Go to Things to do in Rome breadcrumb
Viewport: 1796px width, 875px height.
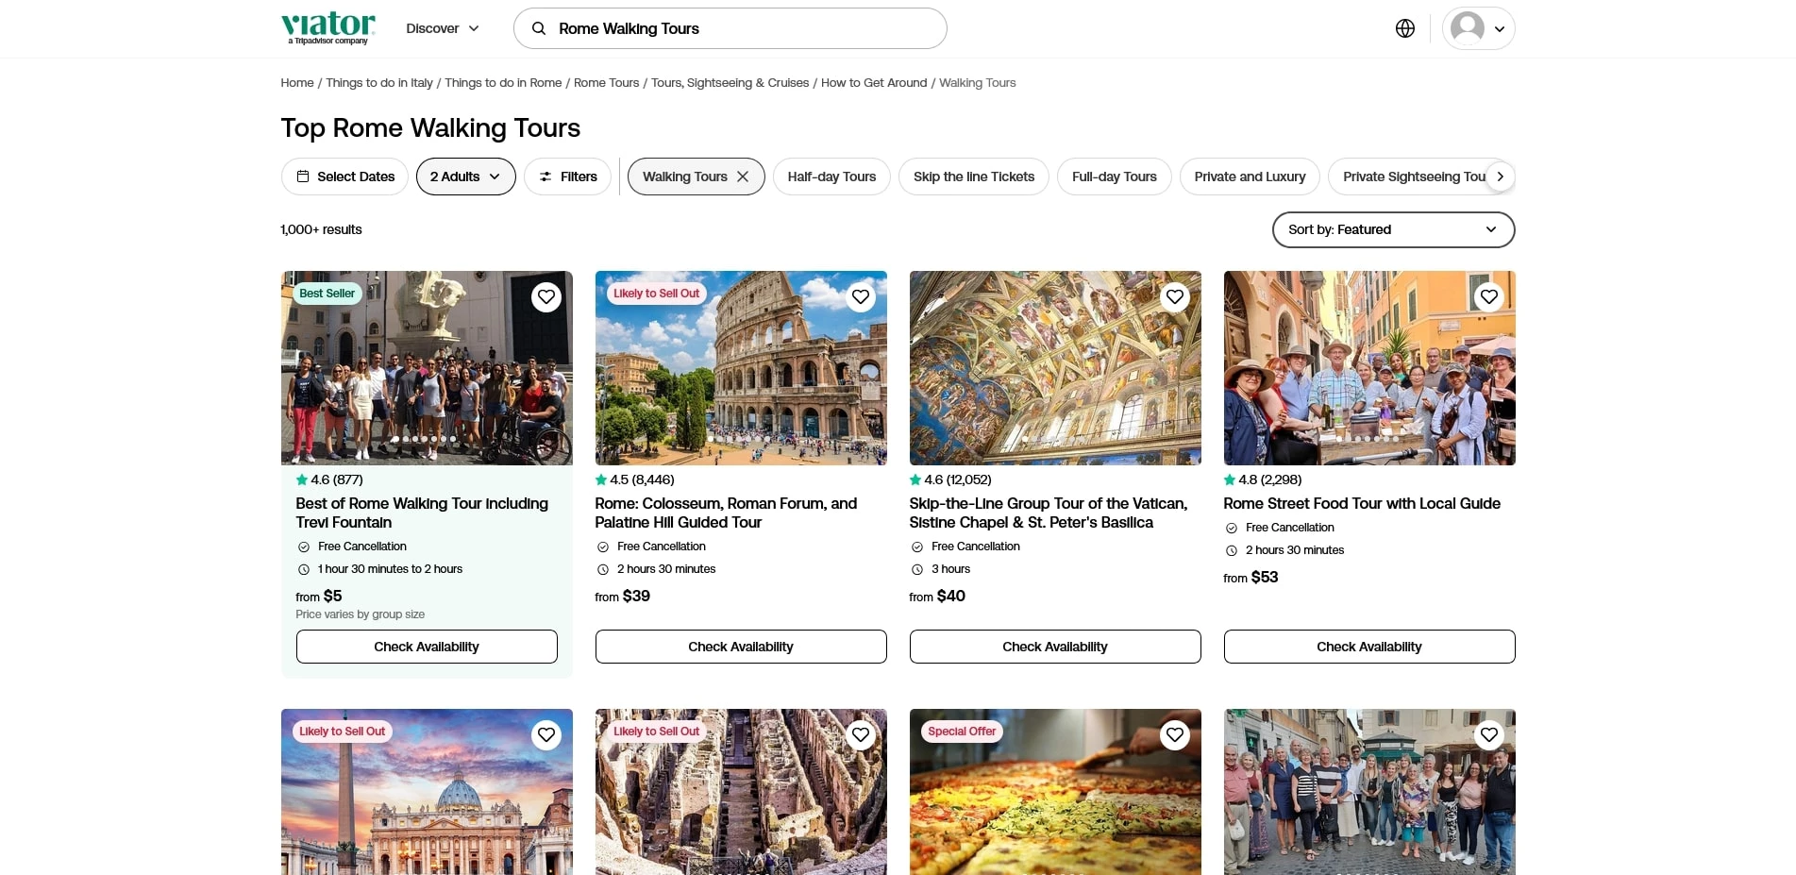(x=503, y=83)
